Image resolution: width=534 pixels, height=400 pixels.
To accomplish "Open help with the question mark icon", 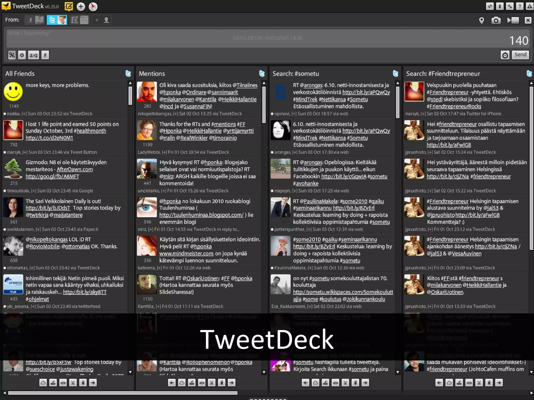I will coord(520,6).
